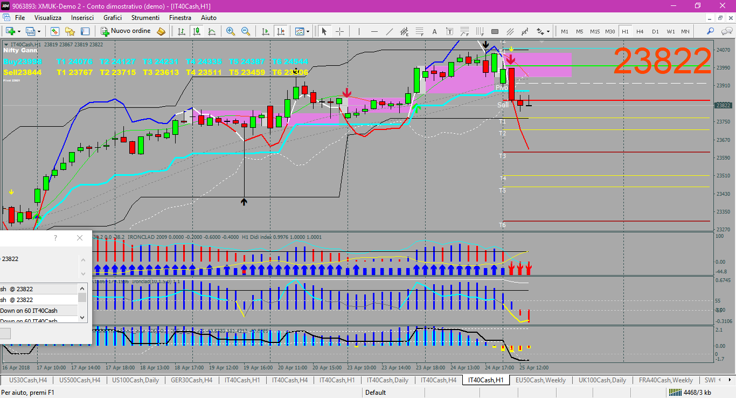Screen dimensions: 736x398
Task: Click the Default profile in status bar
Action: (x=376, y=393)
